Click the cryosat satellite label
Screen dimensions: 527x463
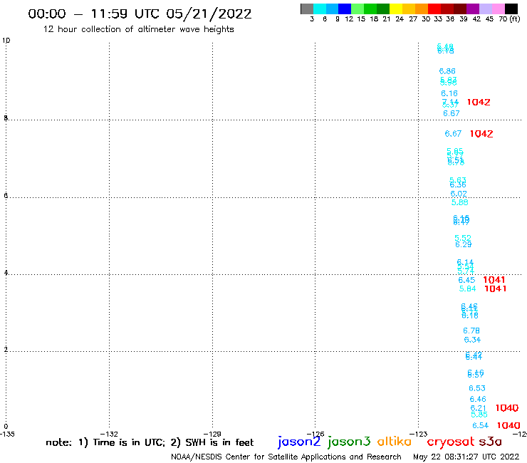[450, 442]
